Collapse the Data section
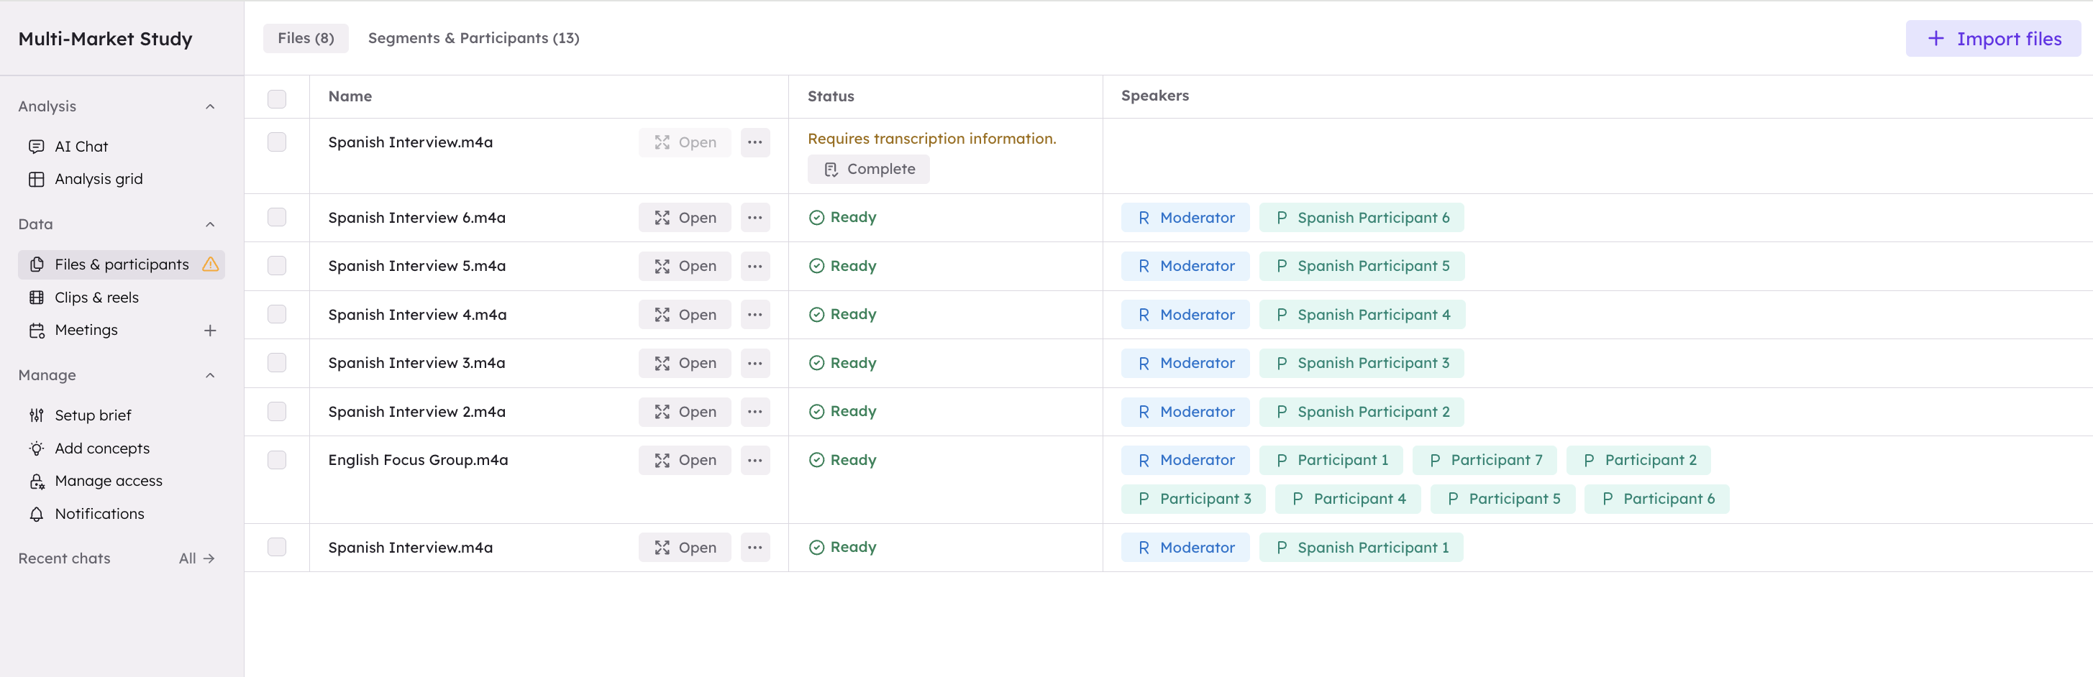2093x677 pixels. (211, 225)
